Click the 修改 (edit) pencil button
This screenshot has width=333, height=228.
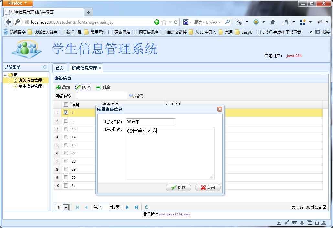(x=83, y=87)
